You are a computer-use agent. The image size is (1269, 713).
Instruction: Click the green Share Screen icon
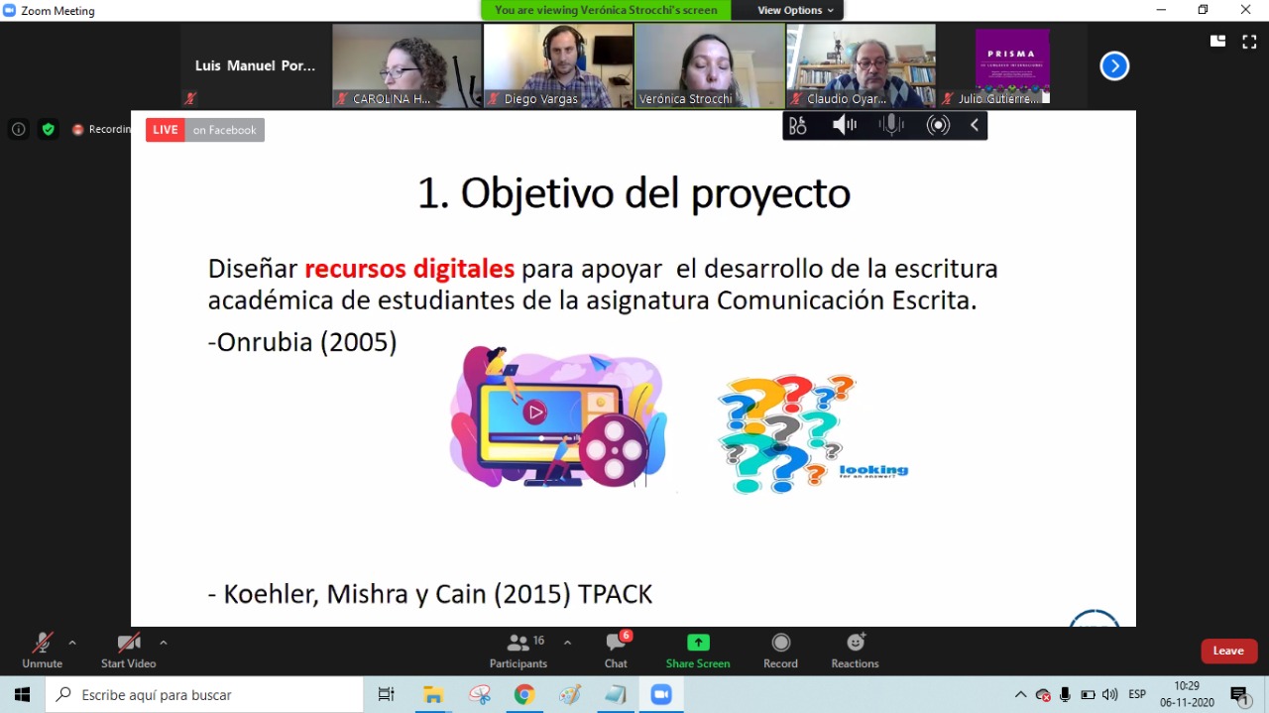[698, 643]
